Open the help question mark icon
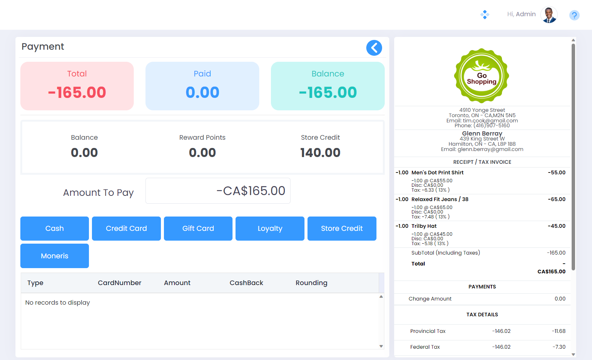The height and width of the screenshot is (360, 592). 574,15
